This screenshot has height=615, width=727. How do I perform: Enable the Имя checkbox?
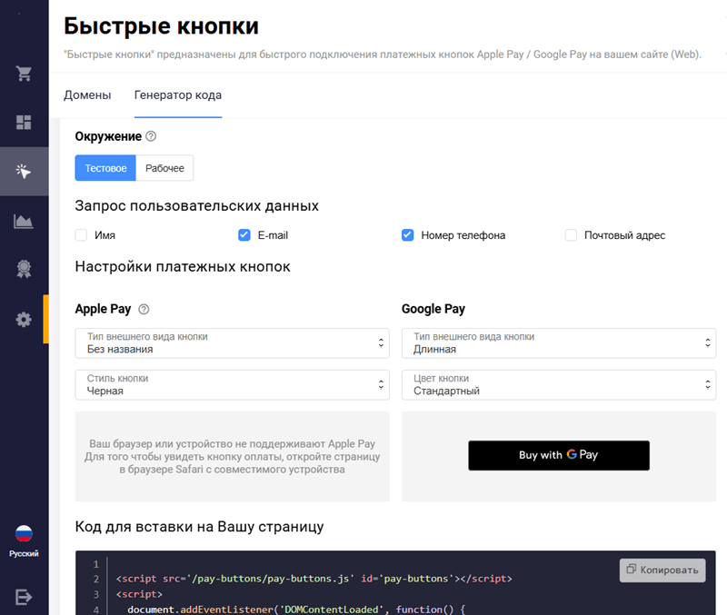80,234
